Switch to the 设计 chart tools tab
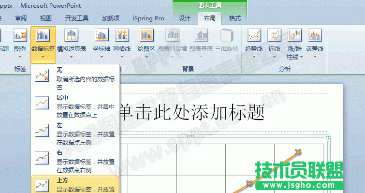 (x=185, y=18)
